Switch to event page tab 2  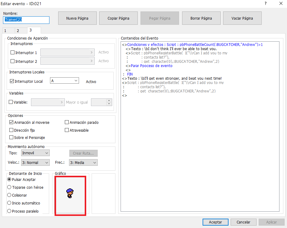coord(18,31)
